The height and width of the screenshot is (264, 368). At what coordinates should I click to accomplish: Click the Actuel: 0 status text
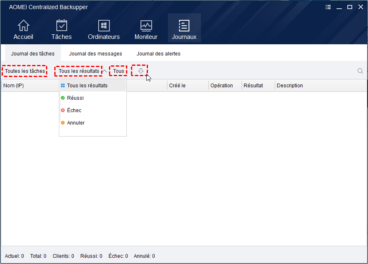point(15,256)
